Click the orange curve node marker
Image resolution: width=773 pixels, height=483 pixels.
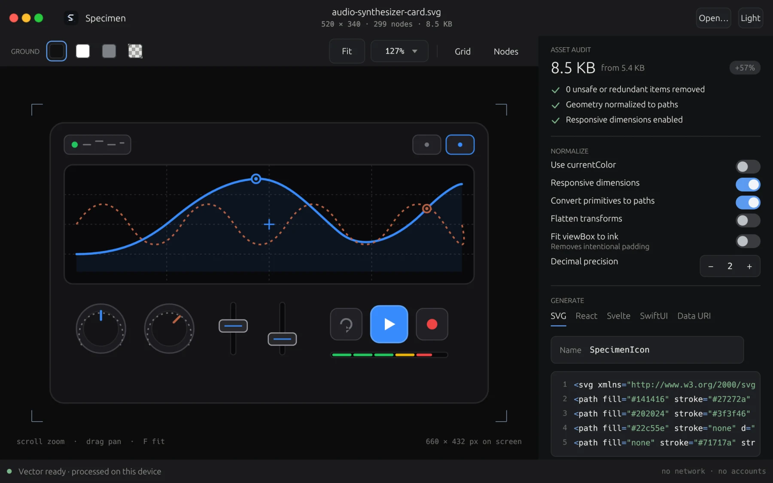(426, 209)
